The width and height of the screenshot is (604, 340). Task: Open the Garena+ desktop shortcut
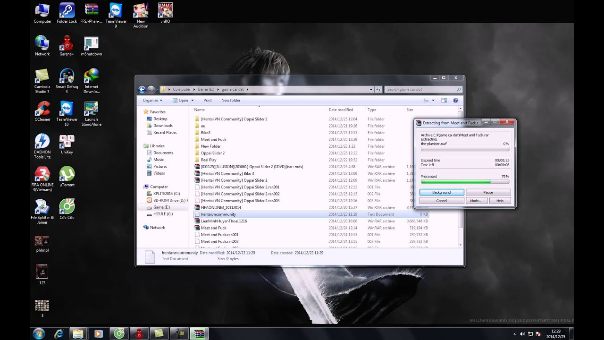(x=67, y=46)
